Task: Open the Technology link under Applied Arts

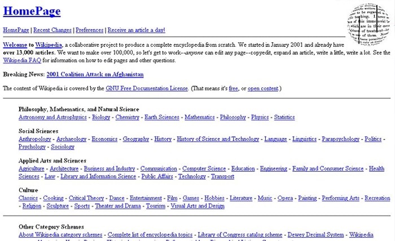Action: (192, 177)
